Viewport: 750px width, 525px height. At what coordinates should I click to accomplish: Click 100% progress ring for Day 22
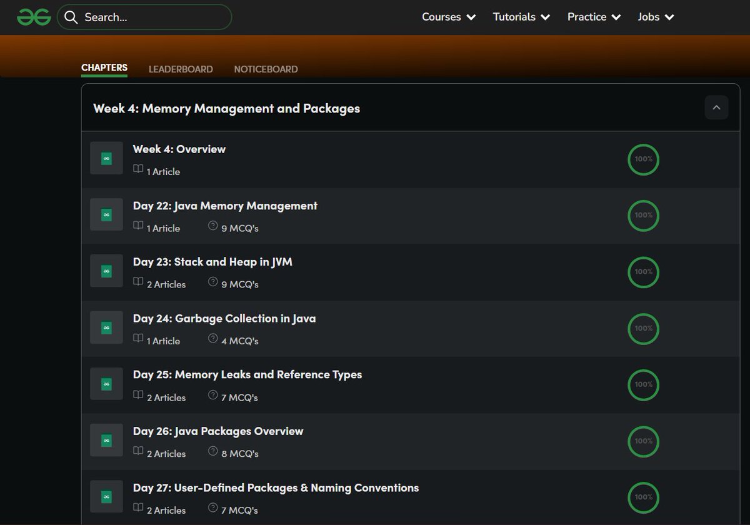(643, 216)
